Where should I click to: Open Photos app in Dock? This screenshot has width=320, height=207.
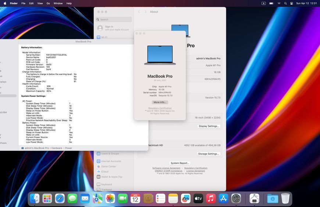point(110,199)
